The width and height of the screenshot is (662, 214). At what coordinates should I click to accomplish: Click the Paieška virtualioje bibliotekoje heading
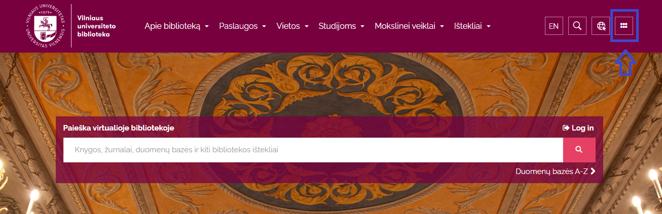pos(119,128)
